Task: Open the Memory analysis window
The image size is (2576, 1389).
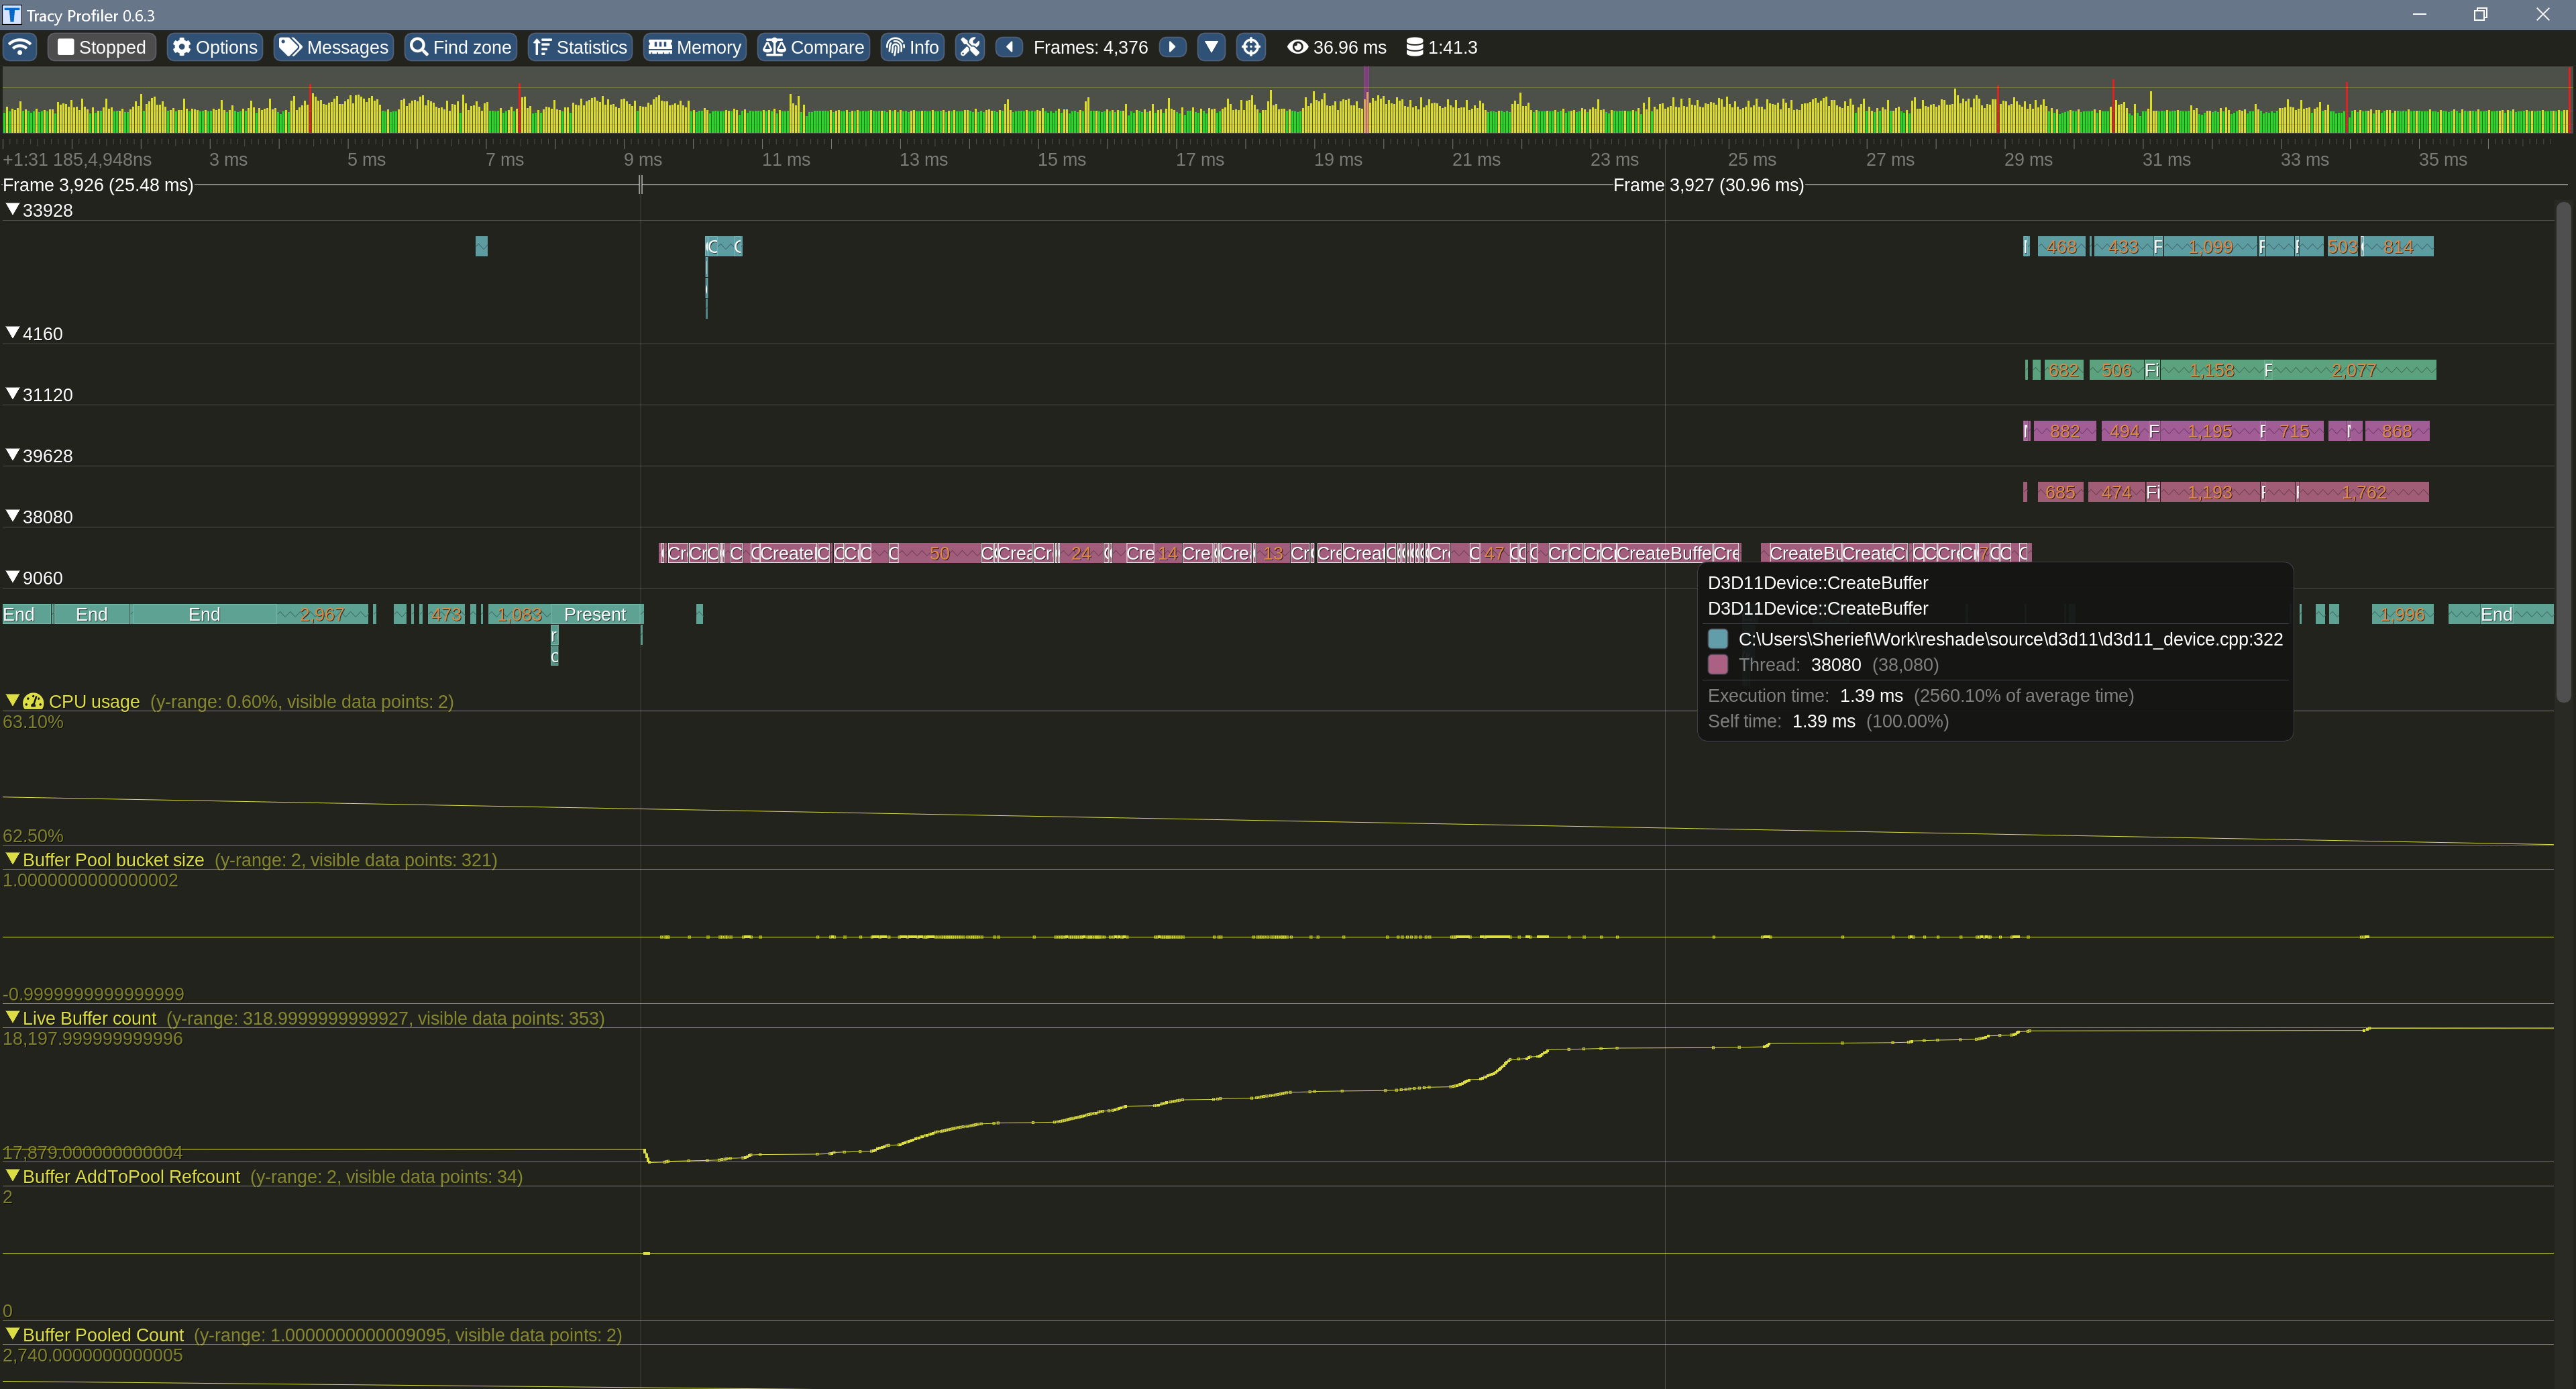Action: pos(694,47)
